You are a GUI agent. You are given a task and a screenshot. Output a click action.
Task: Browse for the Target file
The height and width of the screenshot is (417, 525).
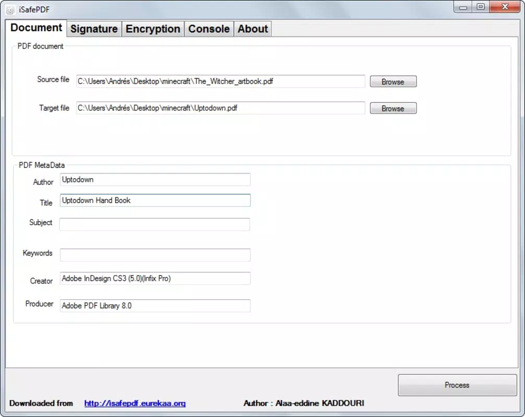[x=393, y=108]
